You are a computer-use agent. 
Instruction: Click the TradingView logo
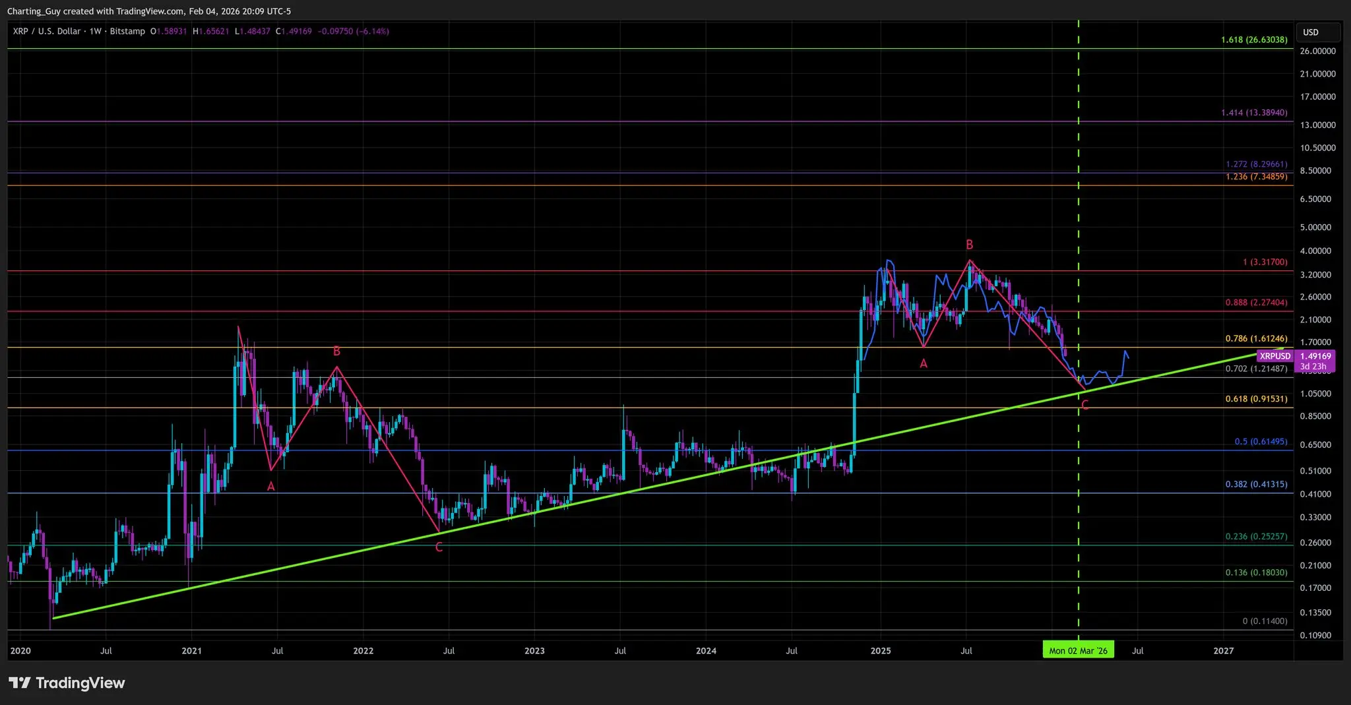pyautogui.click(x=66, y=683)
